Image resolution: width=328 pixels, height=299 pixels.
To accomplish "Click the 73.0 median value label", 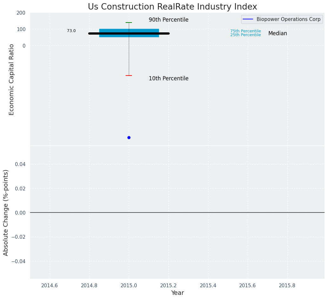I will (71, 31).
